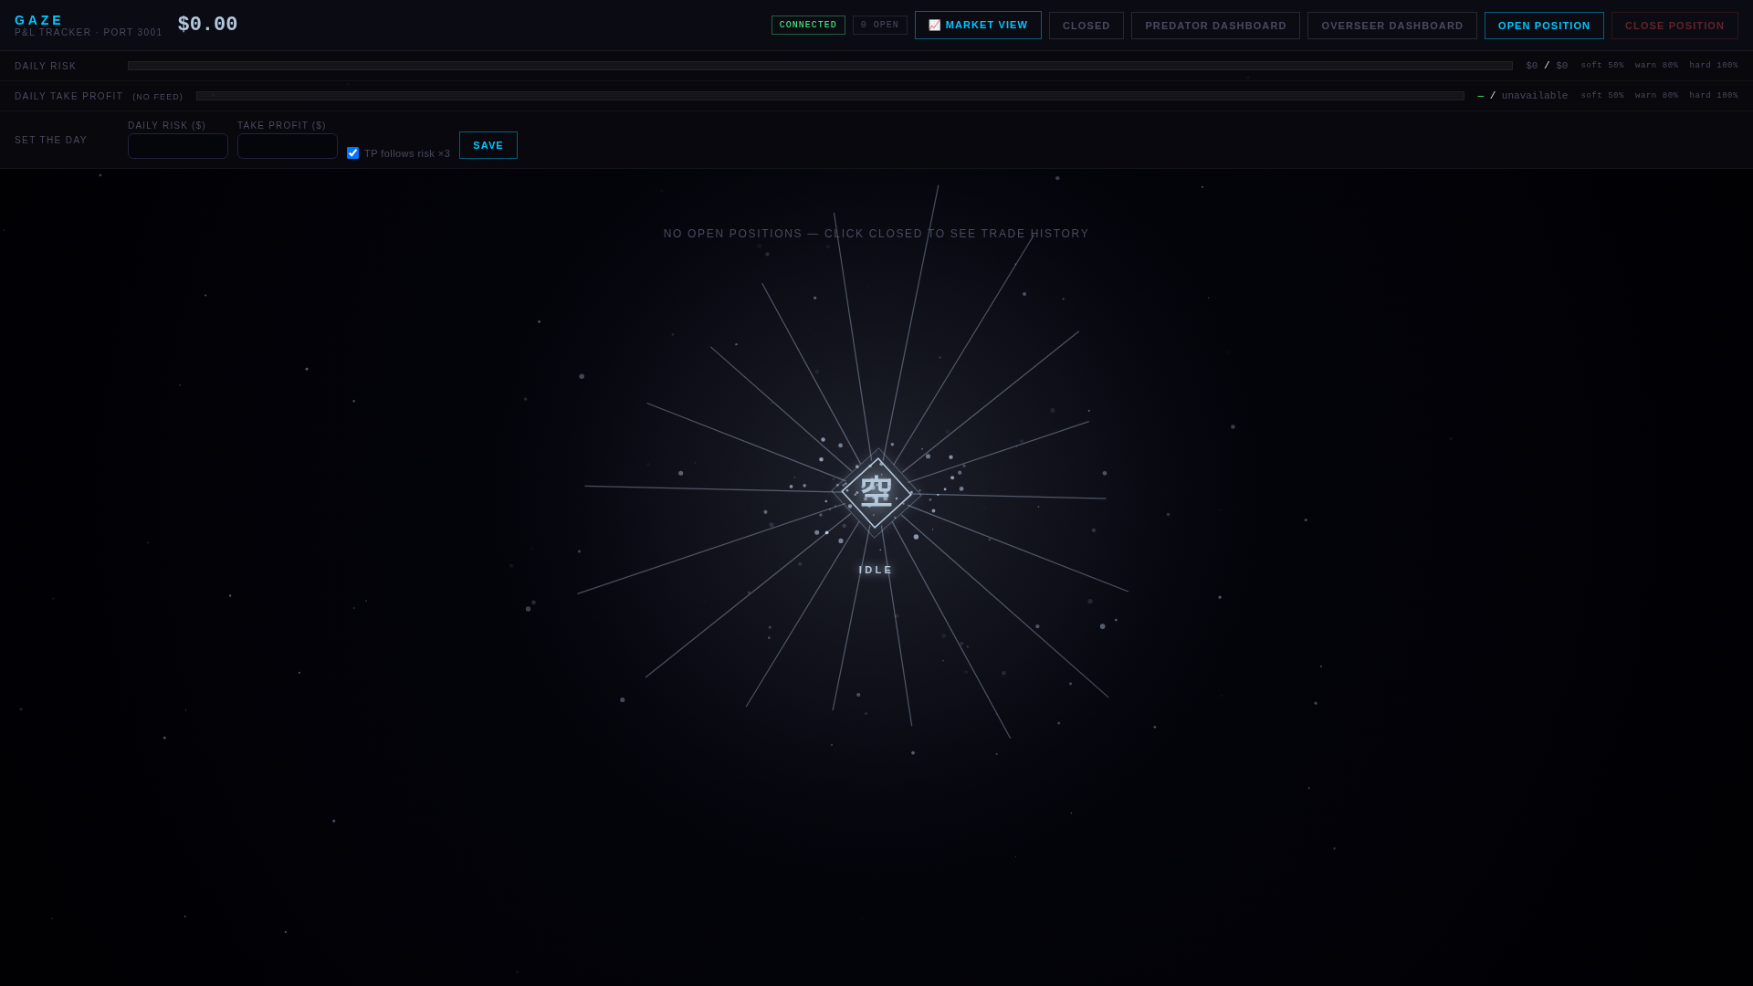Open the Overseer Dashboard
Viewport: 1753px width, 986px height.
point(1391,26)
